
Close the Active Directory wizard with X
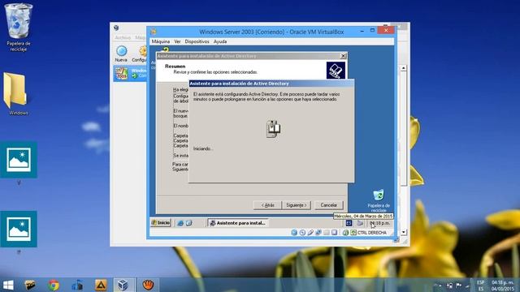click(343, 56)
